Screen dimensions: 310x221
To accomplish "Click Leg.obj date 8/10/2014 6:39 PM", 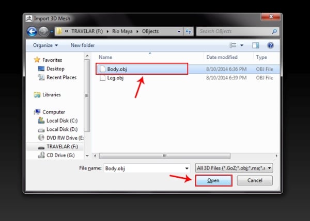I will tap(226, 78).
